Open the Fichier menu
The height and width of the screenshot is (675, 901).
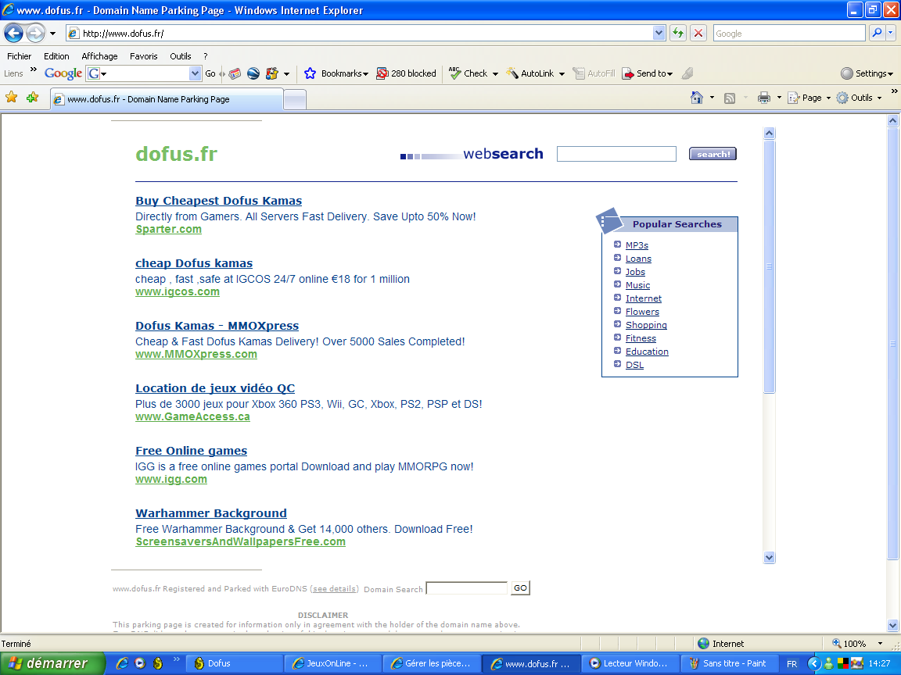[x=19, y=56]
